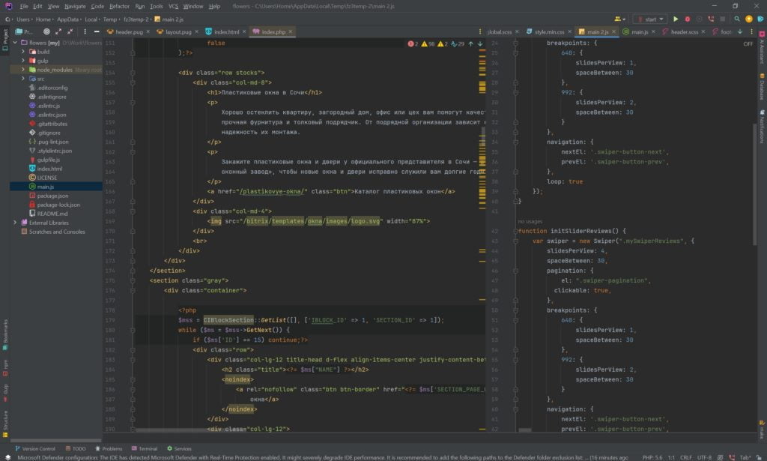
Task: Expand the External Libraries node
Action: coord(15,223)
